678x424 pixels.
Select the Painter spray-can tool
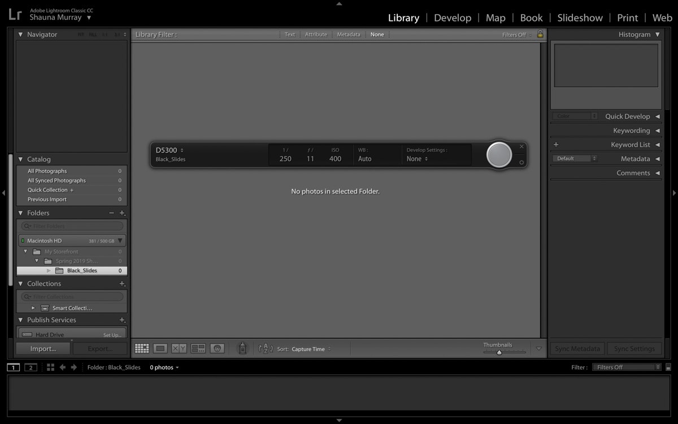tap(242, 349)
